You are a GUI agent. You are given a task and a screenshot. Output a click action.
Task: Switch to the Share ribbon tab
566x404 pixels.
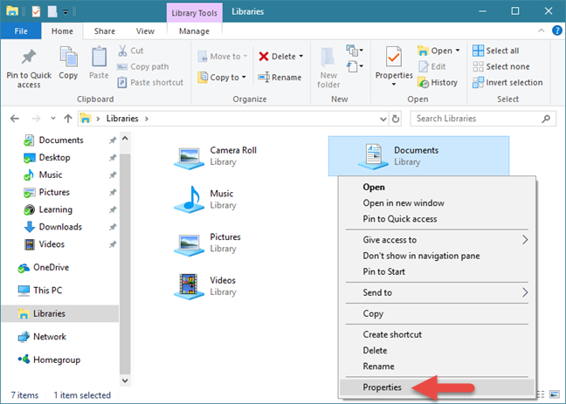pos(105,31)
